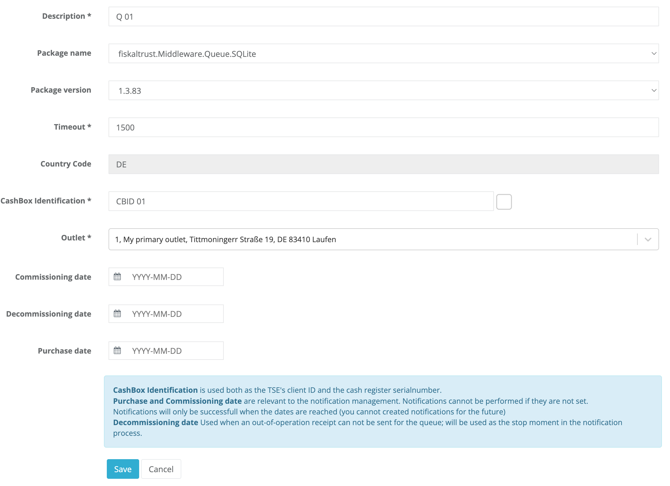Focus the Description field containing Q 01
Screen dimensions: 670x486
coord(383,16)
